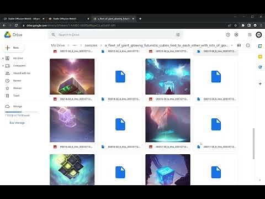
Task: Bookmark this page with the star
Action: (235, 25)
